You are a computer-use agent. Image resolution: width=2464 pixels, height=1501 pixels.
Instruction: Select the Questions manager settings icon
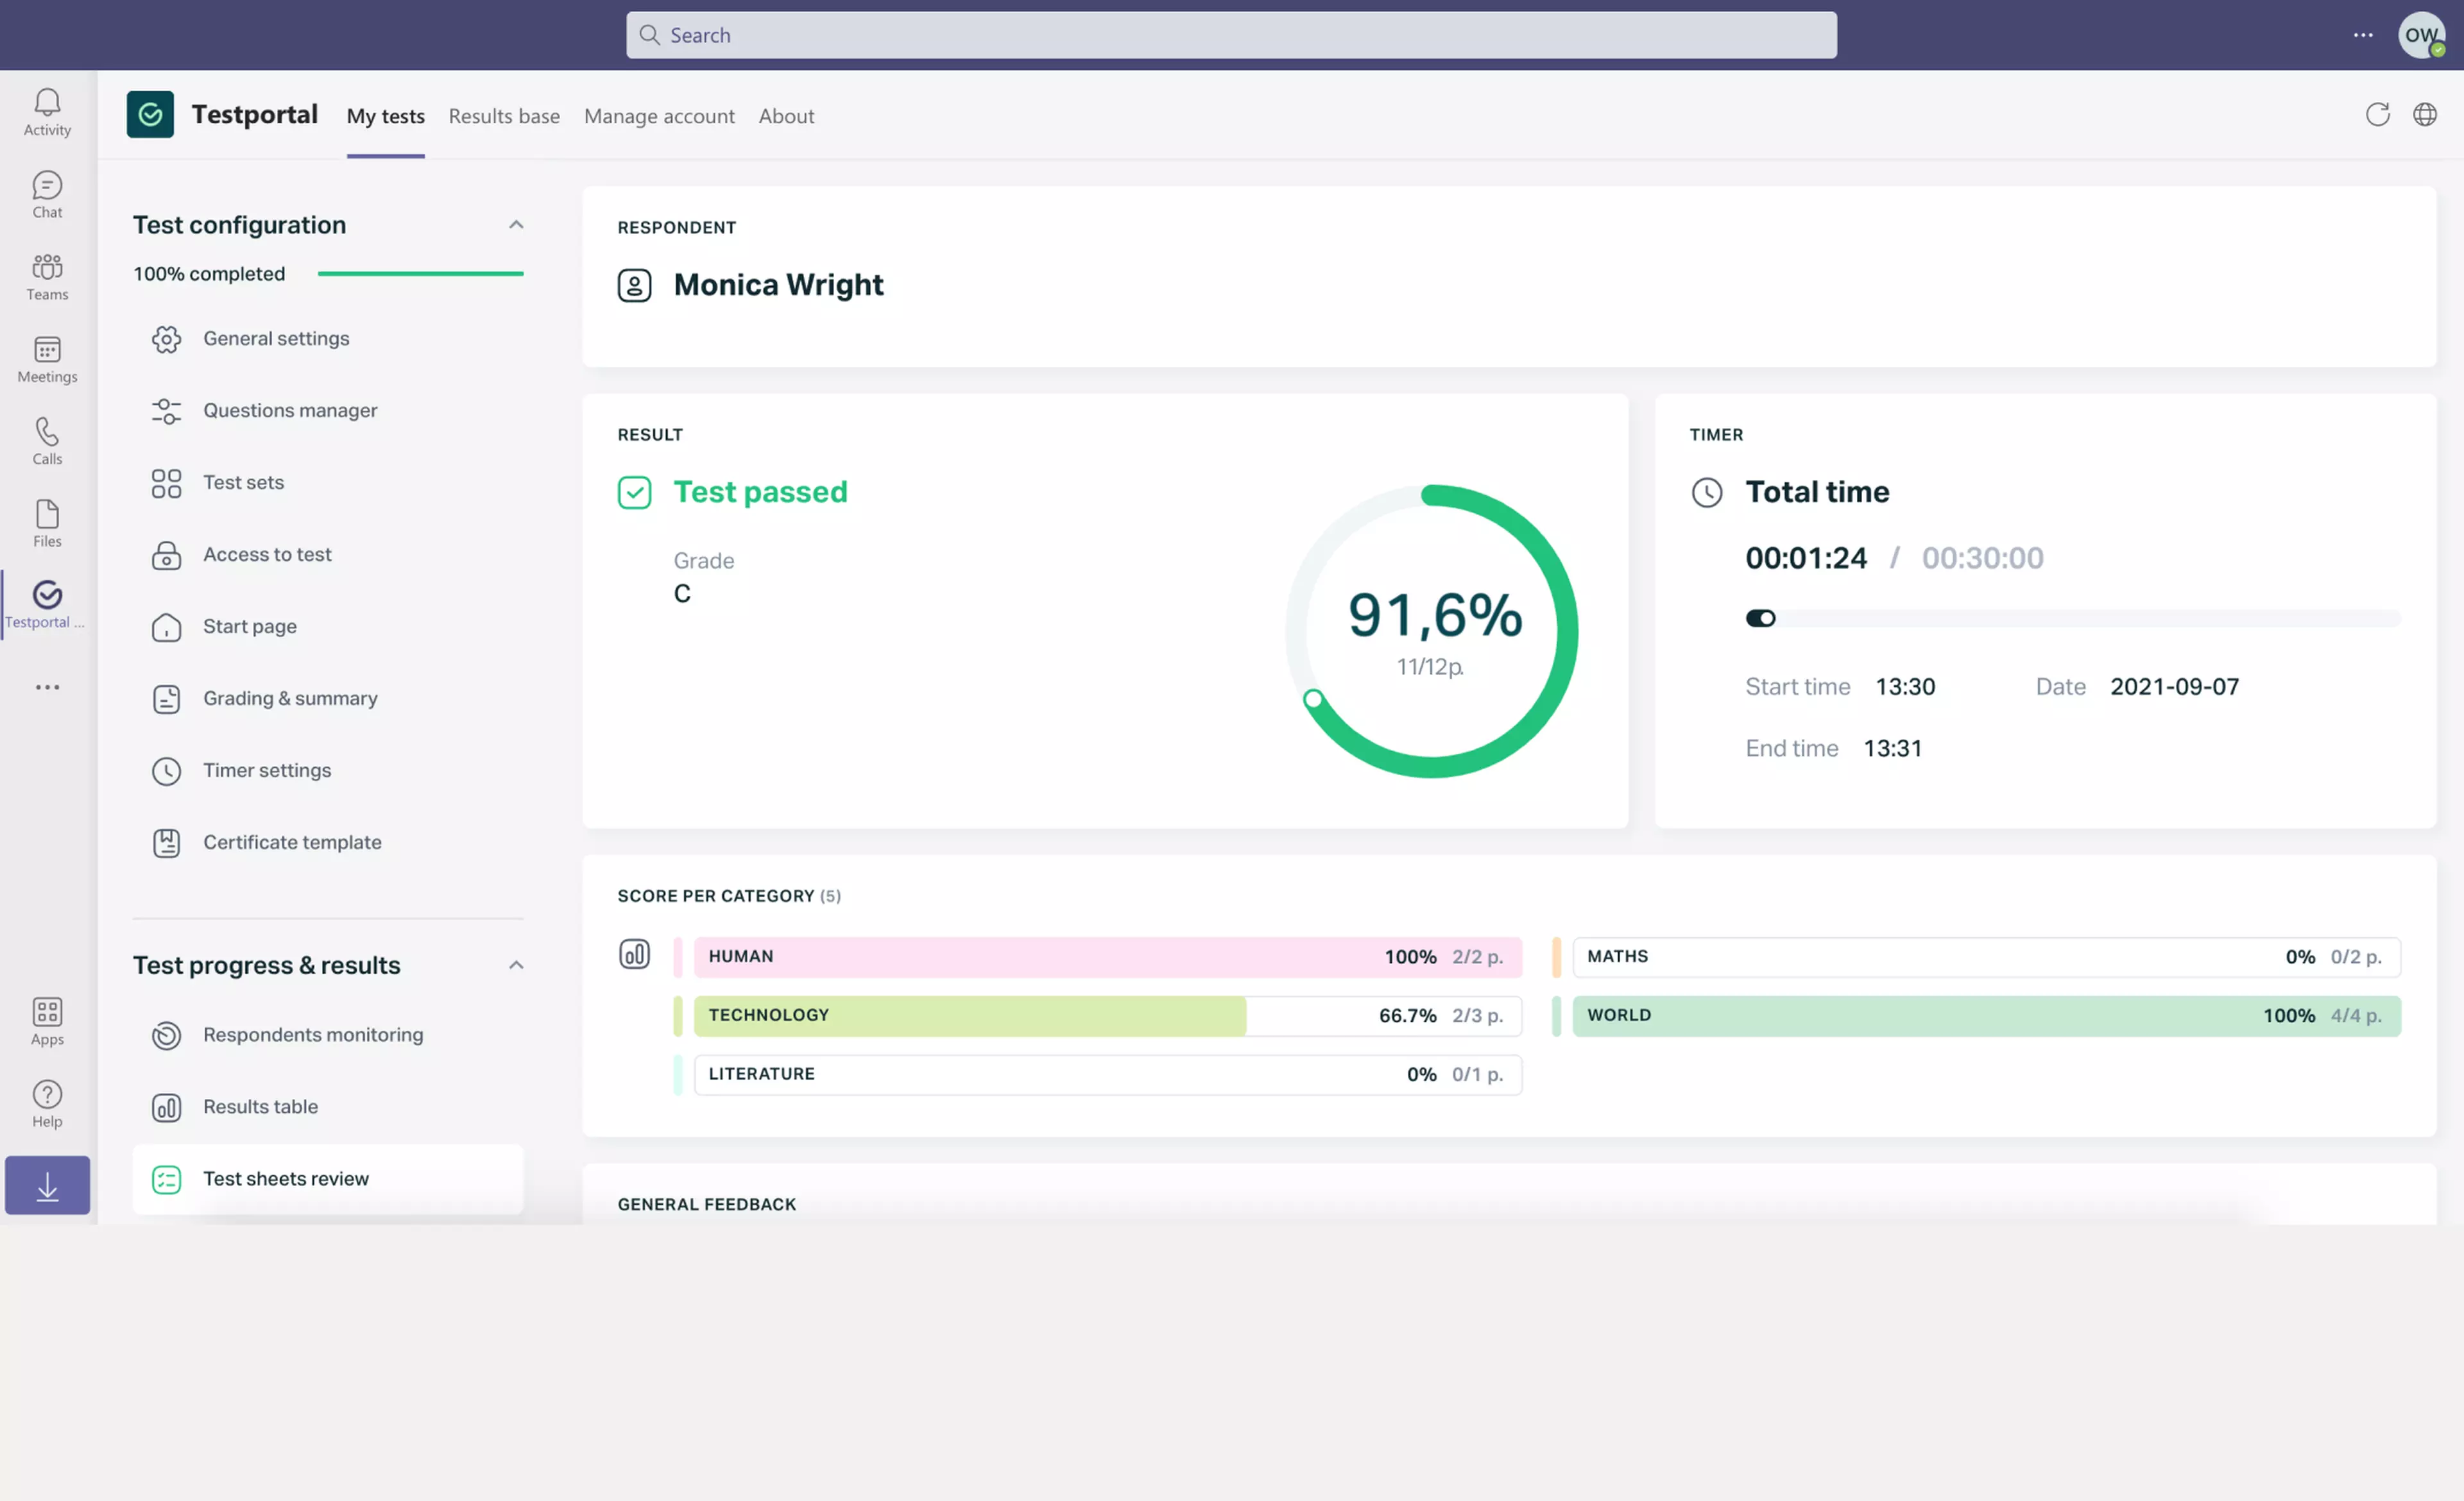click(x=166, y=410)
